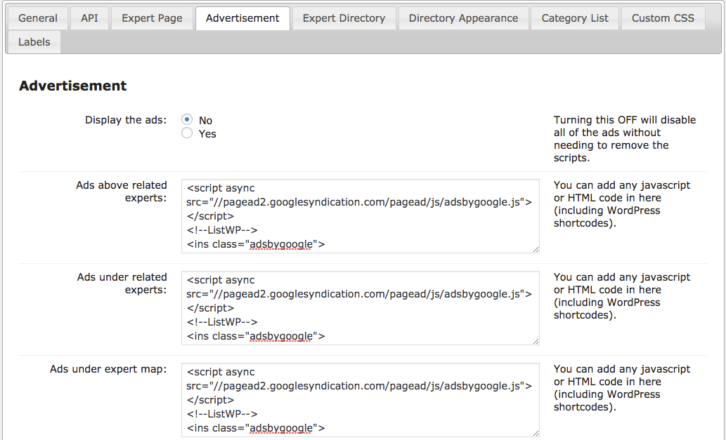The image size is (726, 440).
Task: Click the bold Advertisement section heading
Action: coord(73,86)
